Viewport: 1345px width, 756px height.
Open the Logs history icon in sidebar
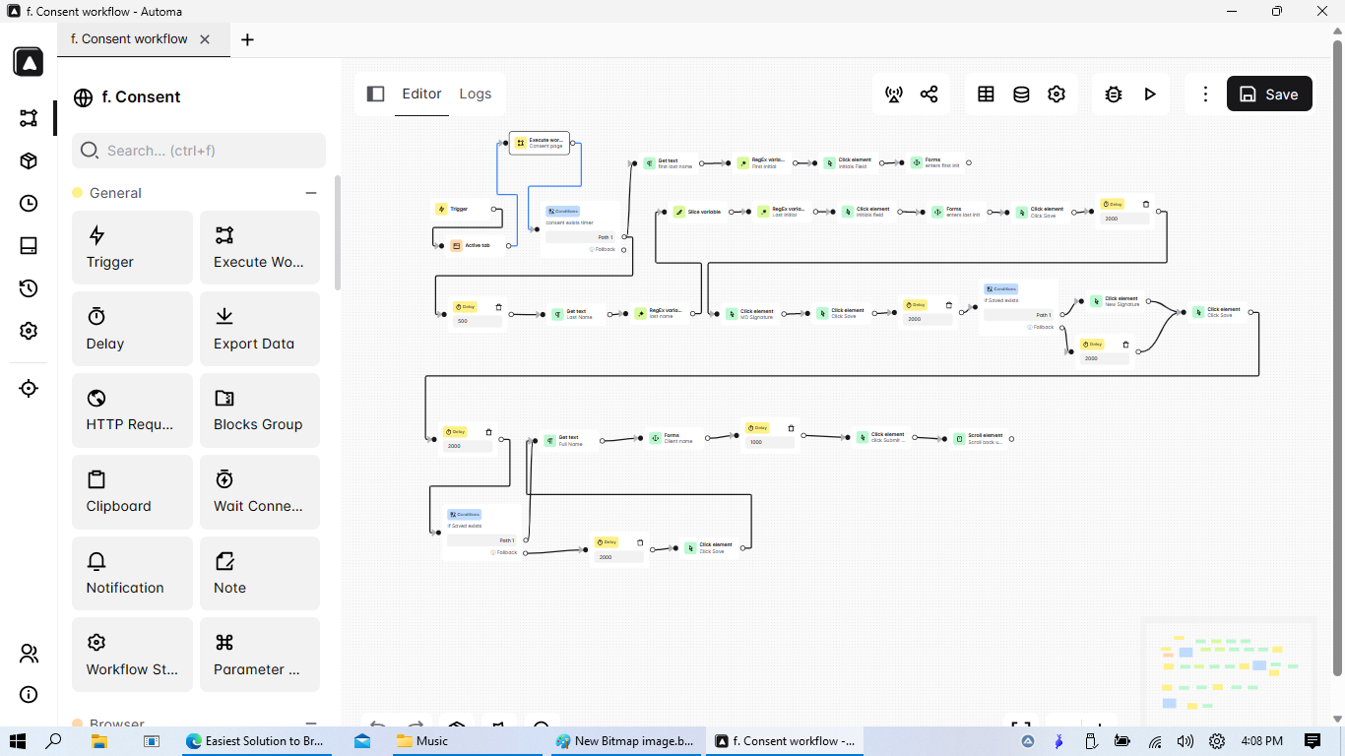(x=29, y=288)
